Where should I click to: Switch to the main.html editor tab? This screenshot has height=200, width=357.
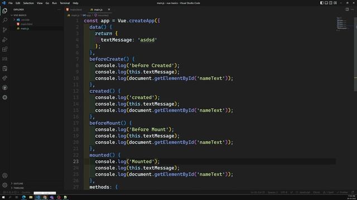74,9
